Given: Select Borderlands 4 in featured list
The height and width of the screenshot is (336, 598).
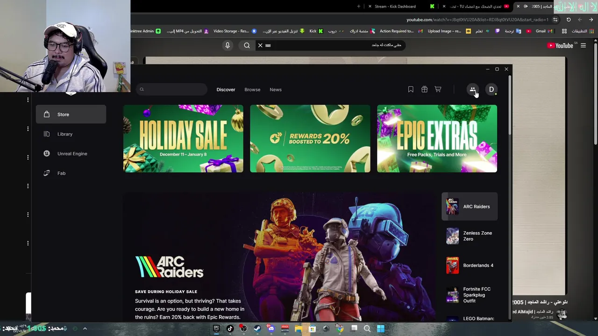Looking at the screenshot, I should pyautogui.click(x=470, y=266).
